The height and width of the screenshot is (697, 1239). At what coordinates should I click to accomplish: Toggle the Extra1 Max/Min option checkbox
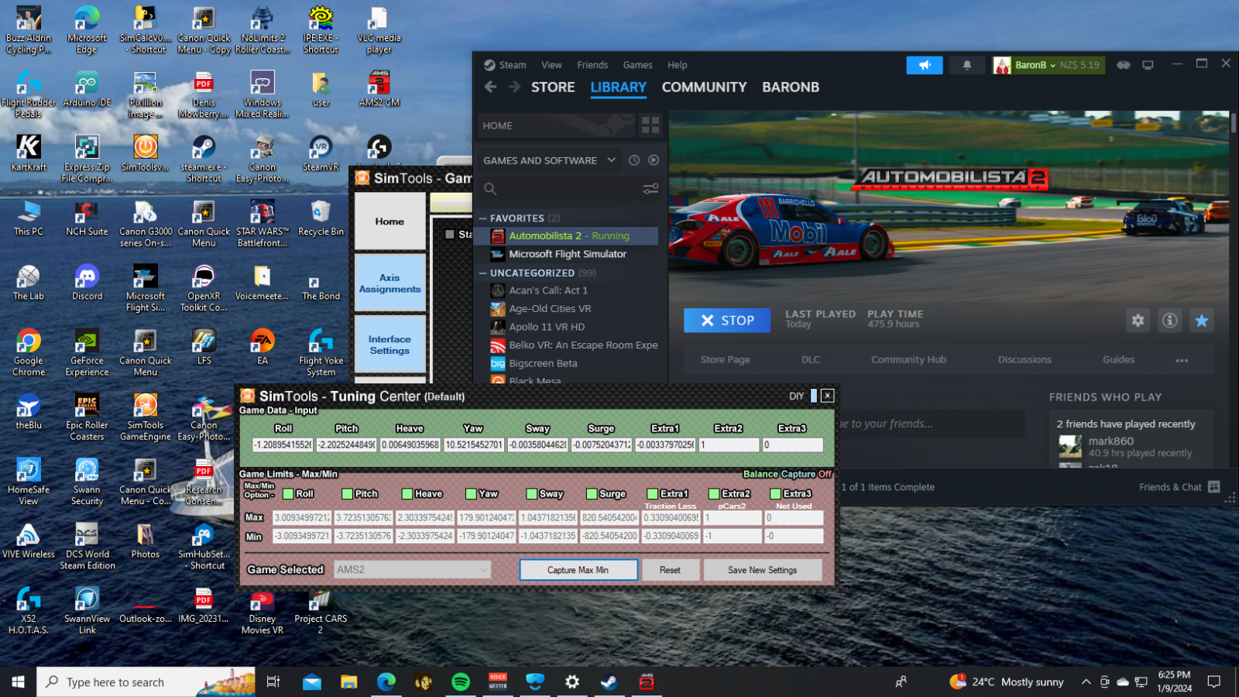coord(652,494)
